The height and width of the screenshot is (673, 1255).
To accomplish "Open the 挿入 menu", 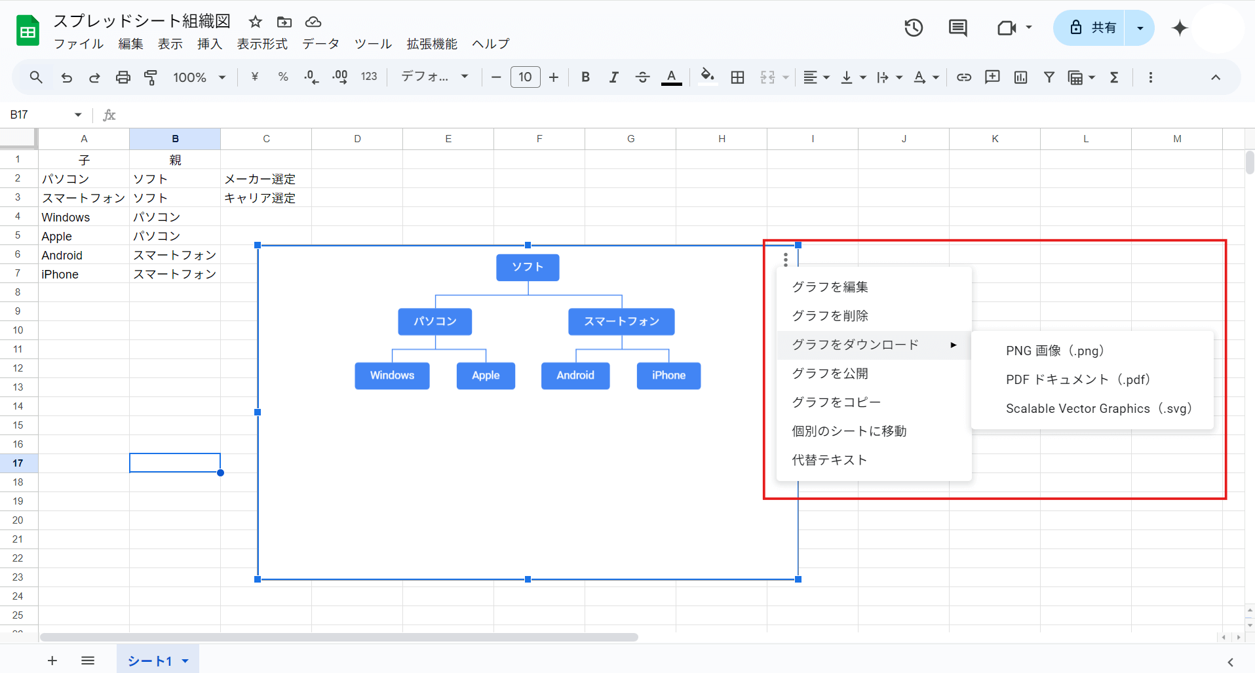I will [210, 44].
